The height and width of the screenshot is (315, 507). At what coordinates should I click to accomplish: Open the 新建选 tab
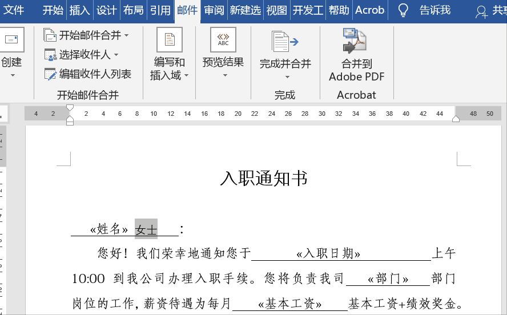pos(246,10)
